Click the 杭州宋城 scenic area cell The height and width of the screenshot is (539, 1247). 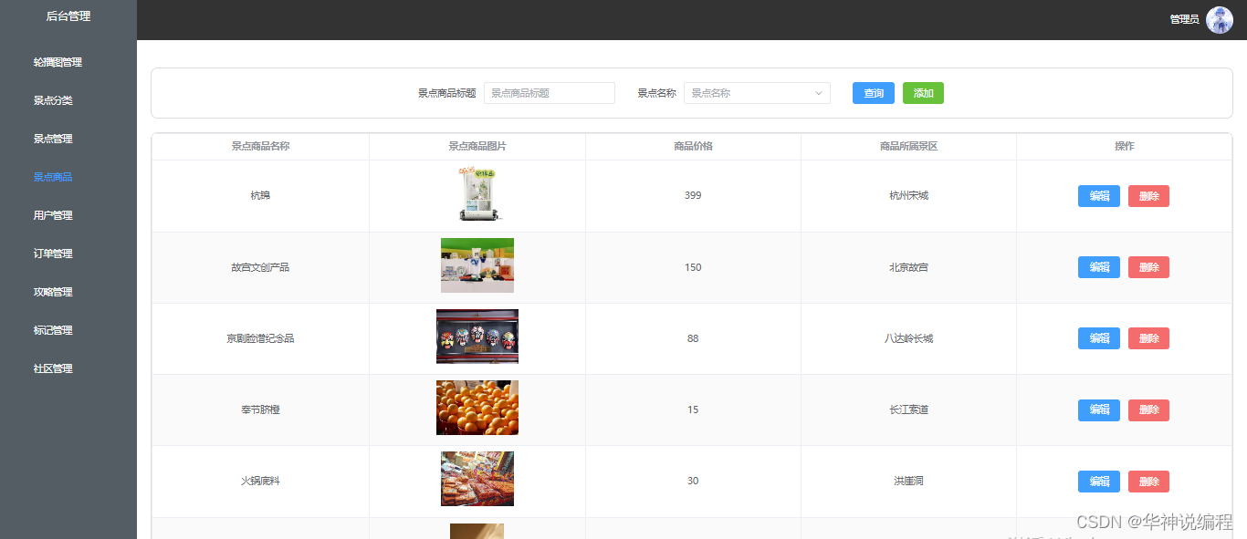(x=908, y=195)
